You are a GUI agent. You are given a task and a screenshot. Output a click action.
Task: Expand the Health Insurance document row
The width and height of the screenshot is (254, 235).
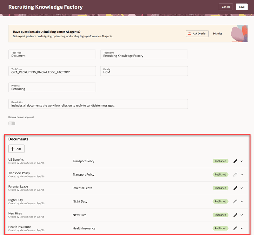click(x=242, y=228)
